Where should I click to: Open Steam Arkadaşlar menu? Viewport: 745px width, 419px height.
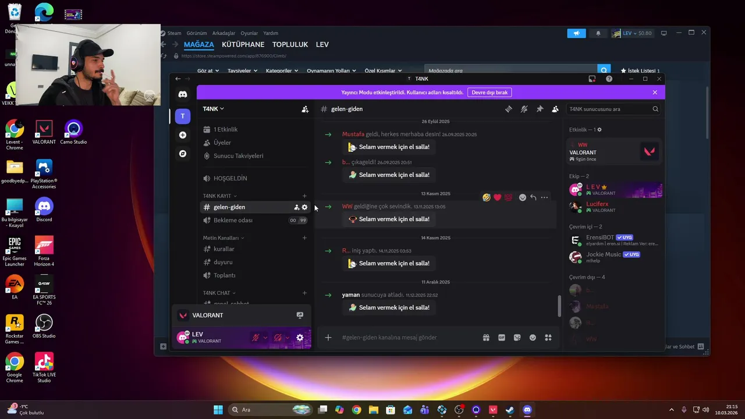click(x=224, y=33)
